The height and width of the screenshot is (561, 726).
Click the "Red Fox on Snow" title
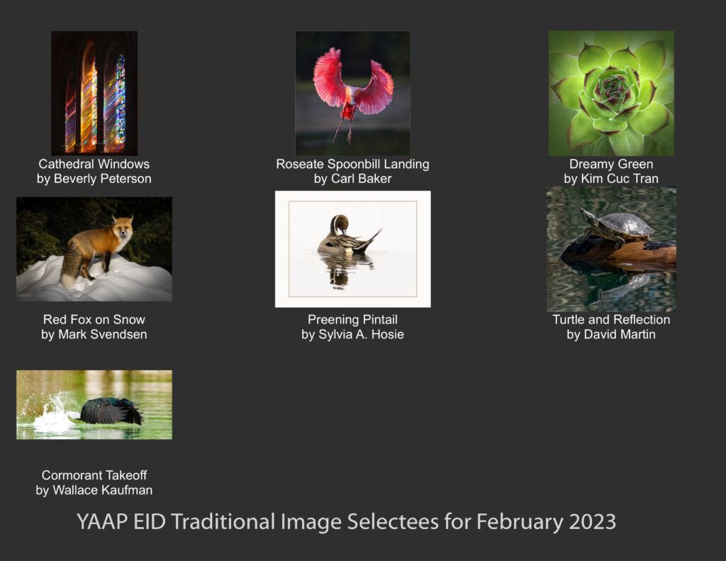pyautogui.click(x=94, y=320)
